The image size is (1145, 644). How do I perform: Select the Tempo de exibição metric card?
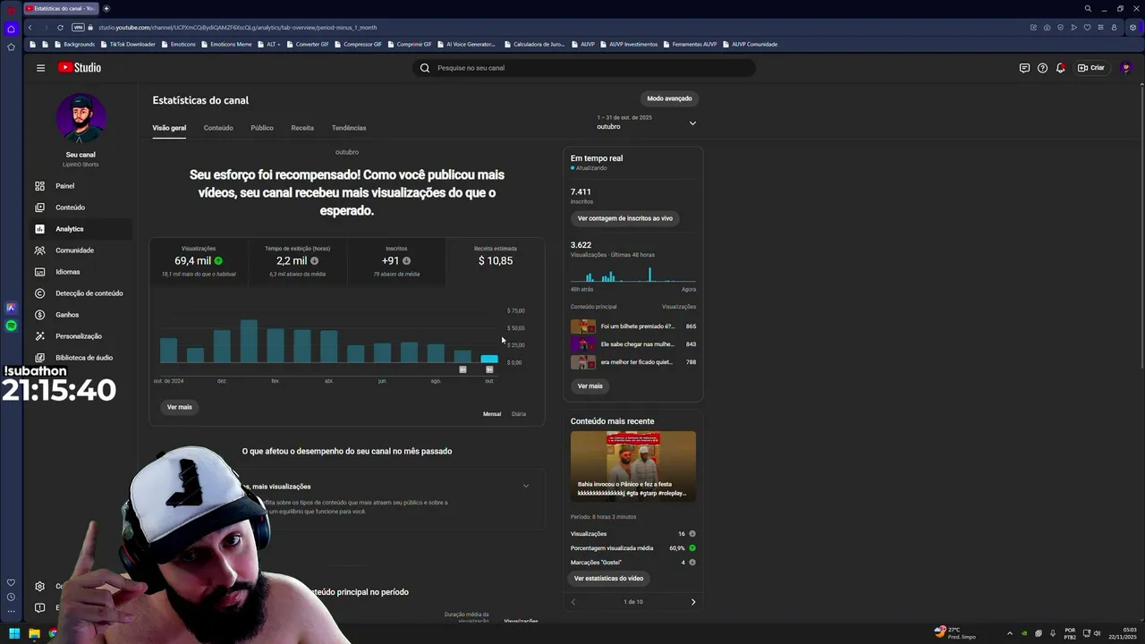point(297,261)
